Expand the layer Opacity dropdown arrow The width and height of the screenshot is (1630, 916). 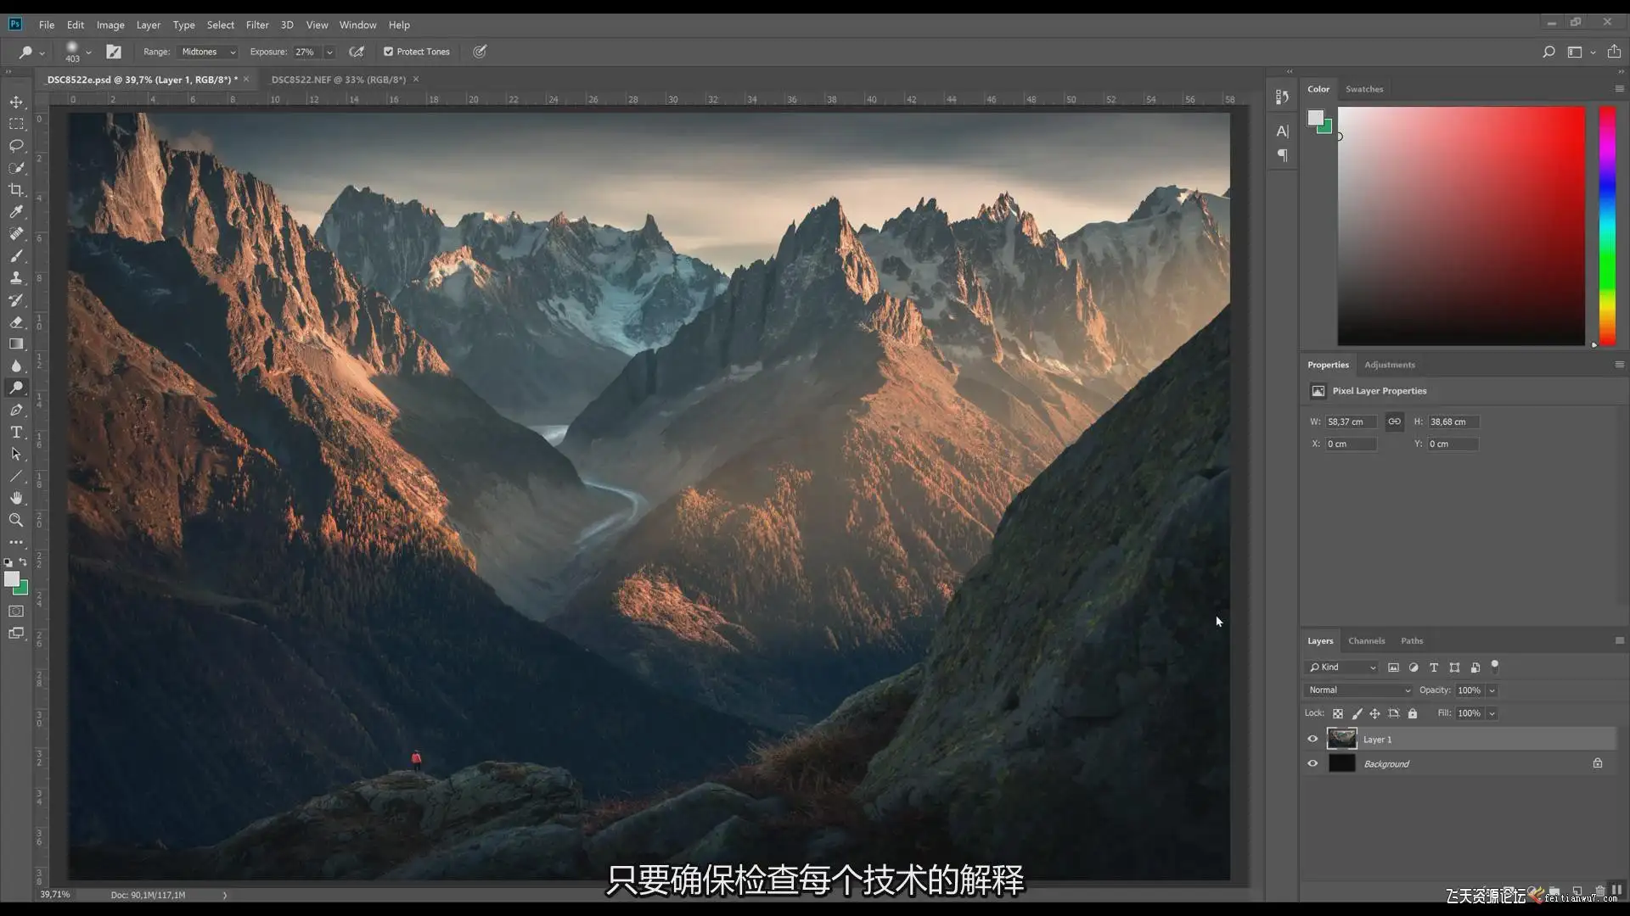tap(1492, 690)
